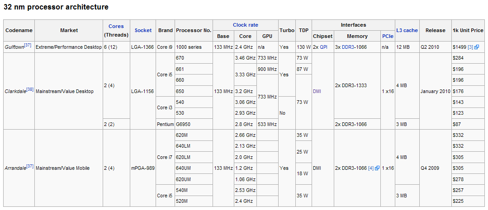Screen dimensions: 488x210
Task: Select the mPGA-989 socket cell
Action: click(x=143, y=168)
